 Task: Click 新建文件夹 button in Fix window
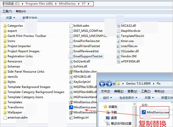tap(167, 98)
